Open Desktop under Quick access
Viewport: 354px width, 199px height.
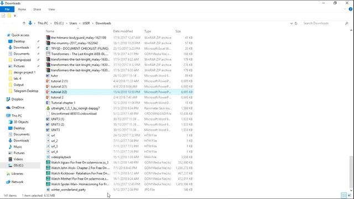click(19, 41)
